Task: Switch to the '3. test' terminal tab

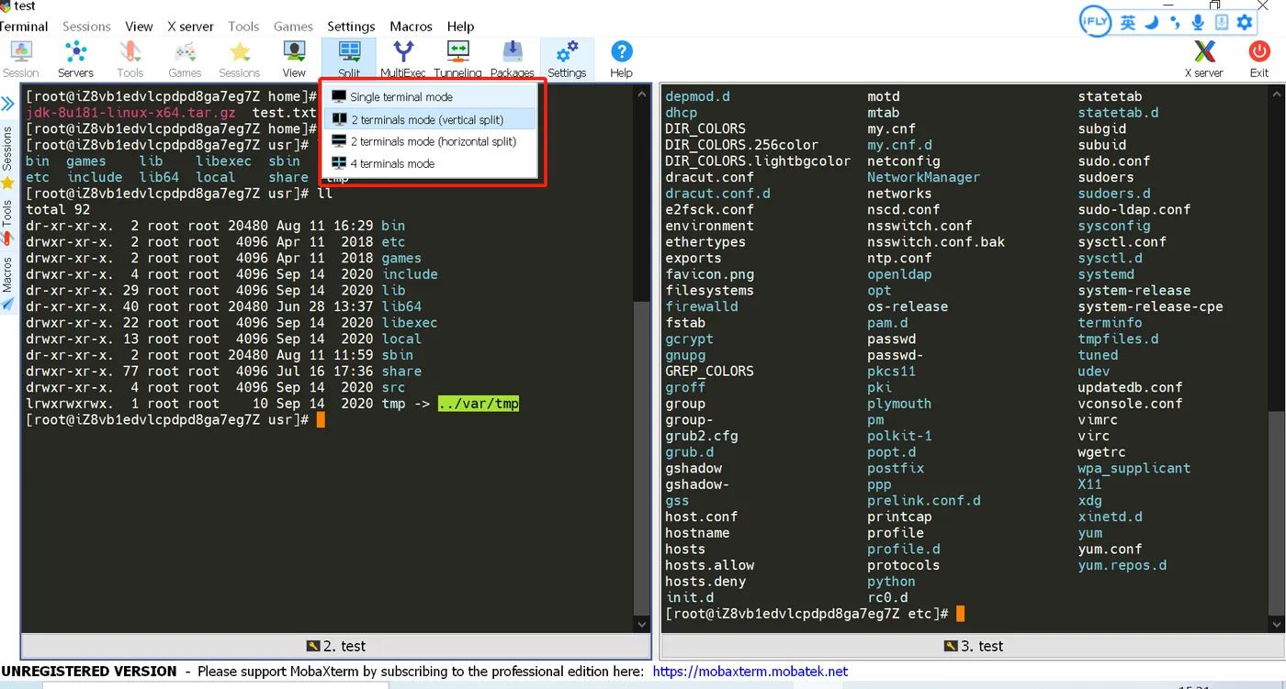Action: coord(974,646)
